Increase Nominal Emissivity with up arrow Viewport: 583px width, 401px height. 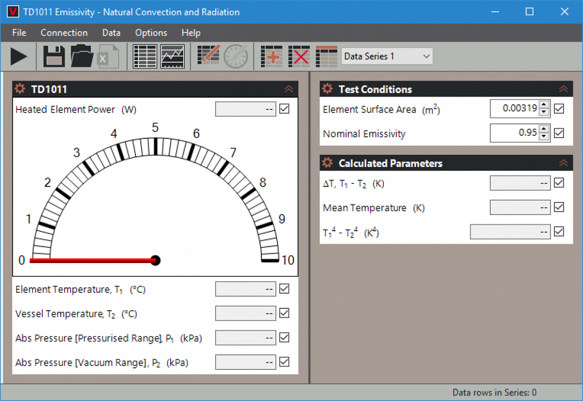point(544,129)
